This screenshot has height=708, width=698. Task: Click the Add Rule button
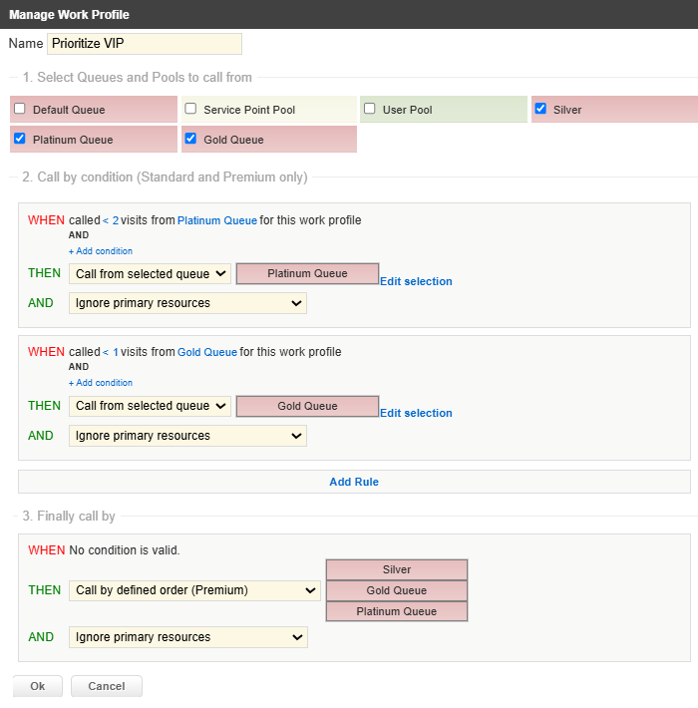354,482
